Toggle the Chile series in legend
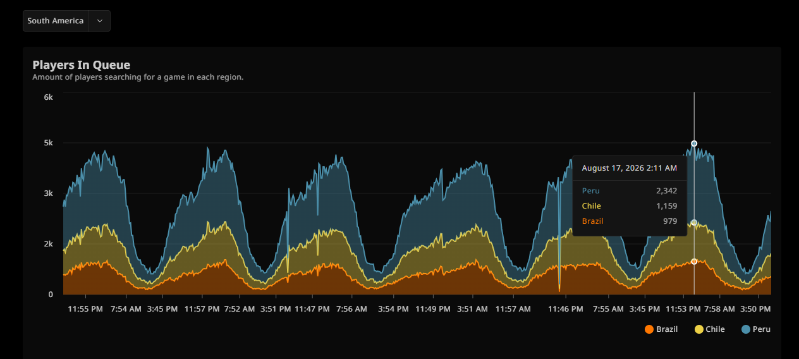 pos(710,329)
